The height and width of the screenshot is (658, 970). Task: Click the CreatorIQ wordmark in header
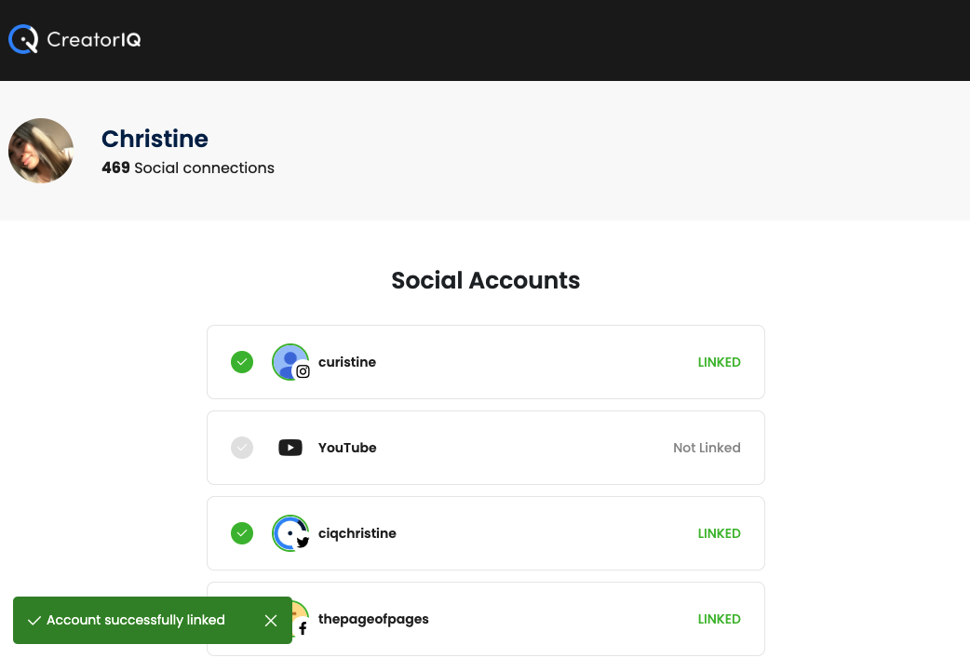pos(94,40)
